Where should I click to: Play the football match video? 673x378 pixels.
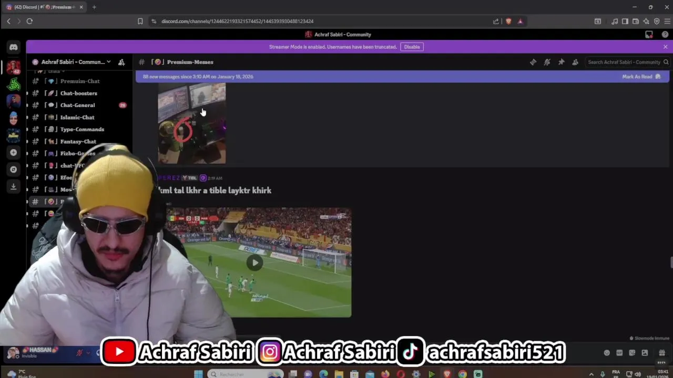coord(255,263)
